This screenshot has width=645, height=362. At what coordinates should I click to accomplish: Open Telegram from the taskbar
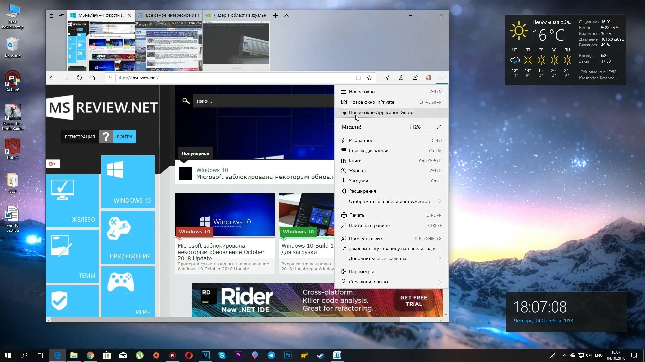(x=271, y=355)
